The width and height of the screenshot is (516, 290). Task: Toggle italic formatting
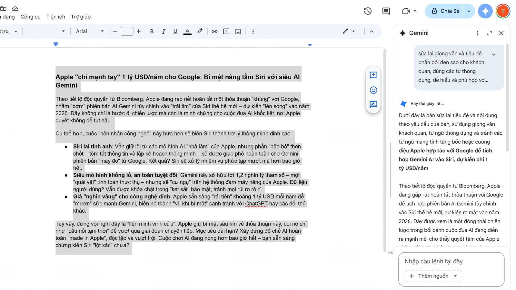click(164, 31)
